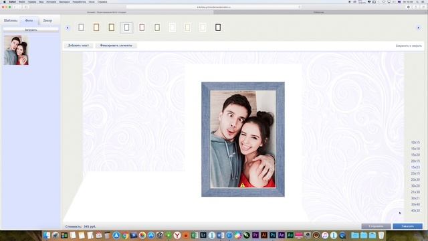Open Google Chrome from the Dock
This screenshot has width=428, height=241.
click(x=125, y=235)
